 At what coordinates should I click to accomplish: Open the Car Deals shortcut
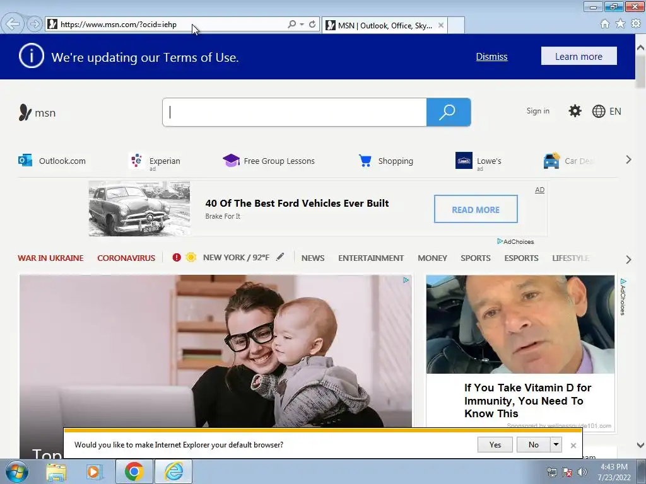point(569,161)
